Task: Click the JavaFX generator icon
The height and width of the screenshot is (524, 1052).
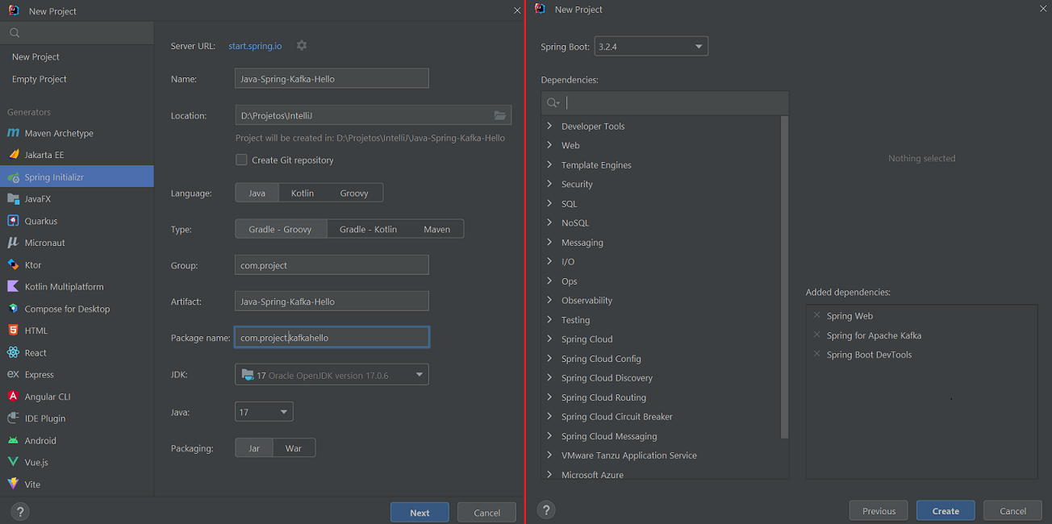Action: click(13, 198)
